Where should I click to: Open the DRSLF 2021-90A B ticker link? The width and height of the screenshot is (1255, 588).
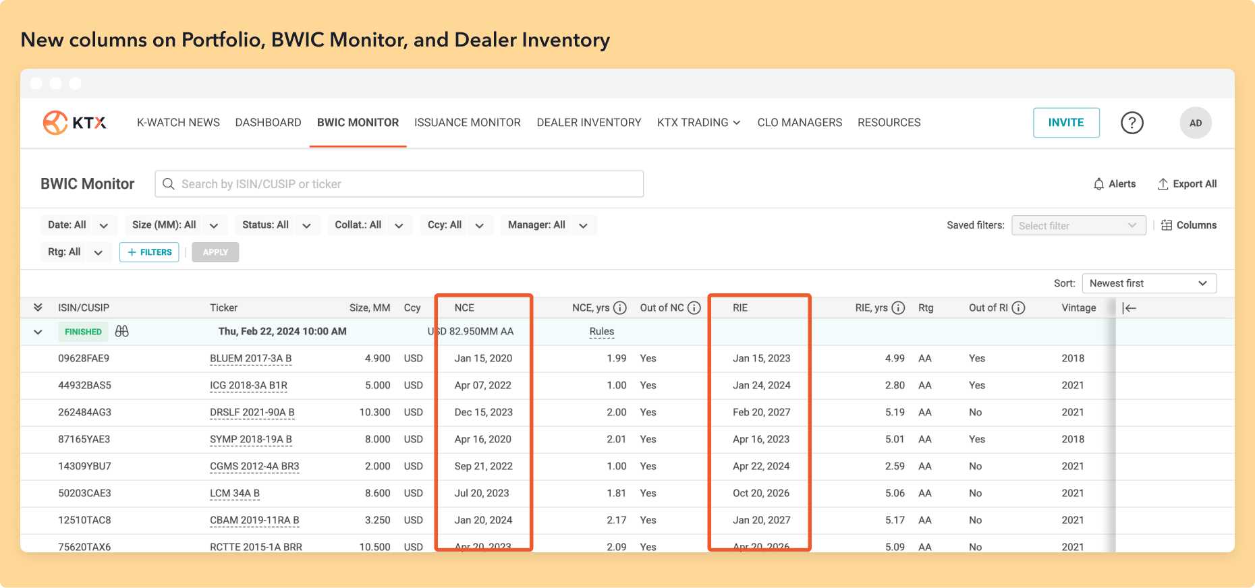(252, 413)
